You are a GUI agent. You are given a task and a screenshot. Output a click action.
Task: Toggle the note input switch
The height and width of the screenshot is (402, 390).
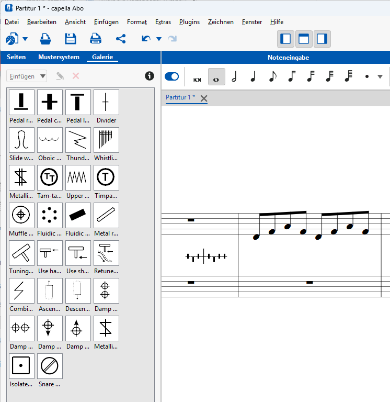click(x=171, y=77)
